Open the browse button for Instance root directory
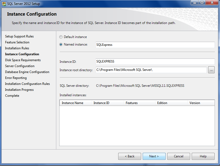Screen dimensions: 220x166 [x=211, y=70]
